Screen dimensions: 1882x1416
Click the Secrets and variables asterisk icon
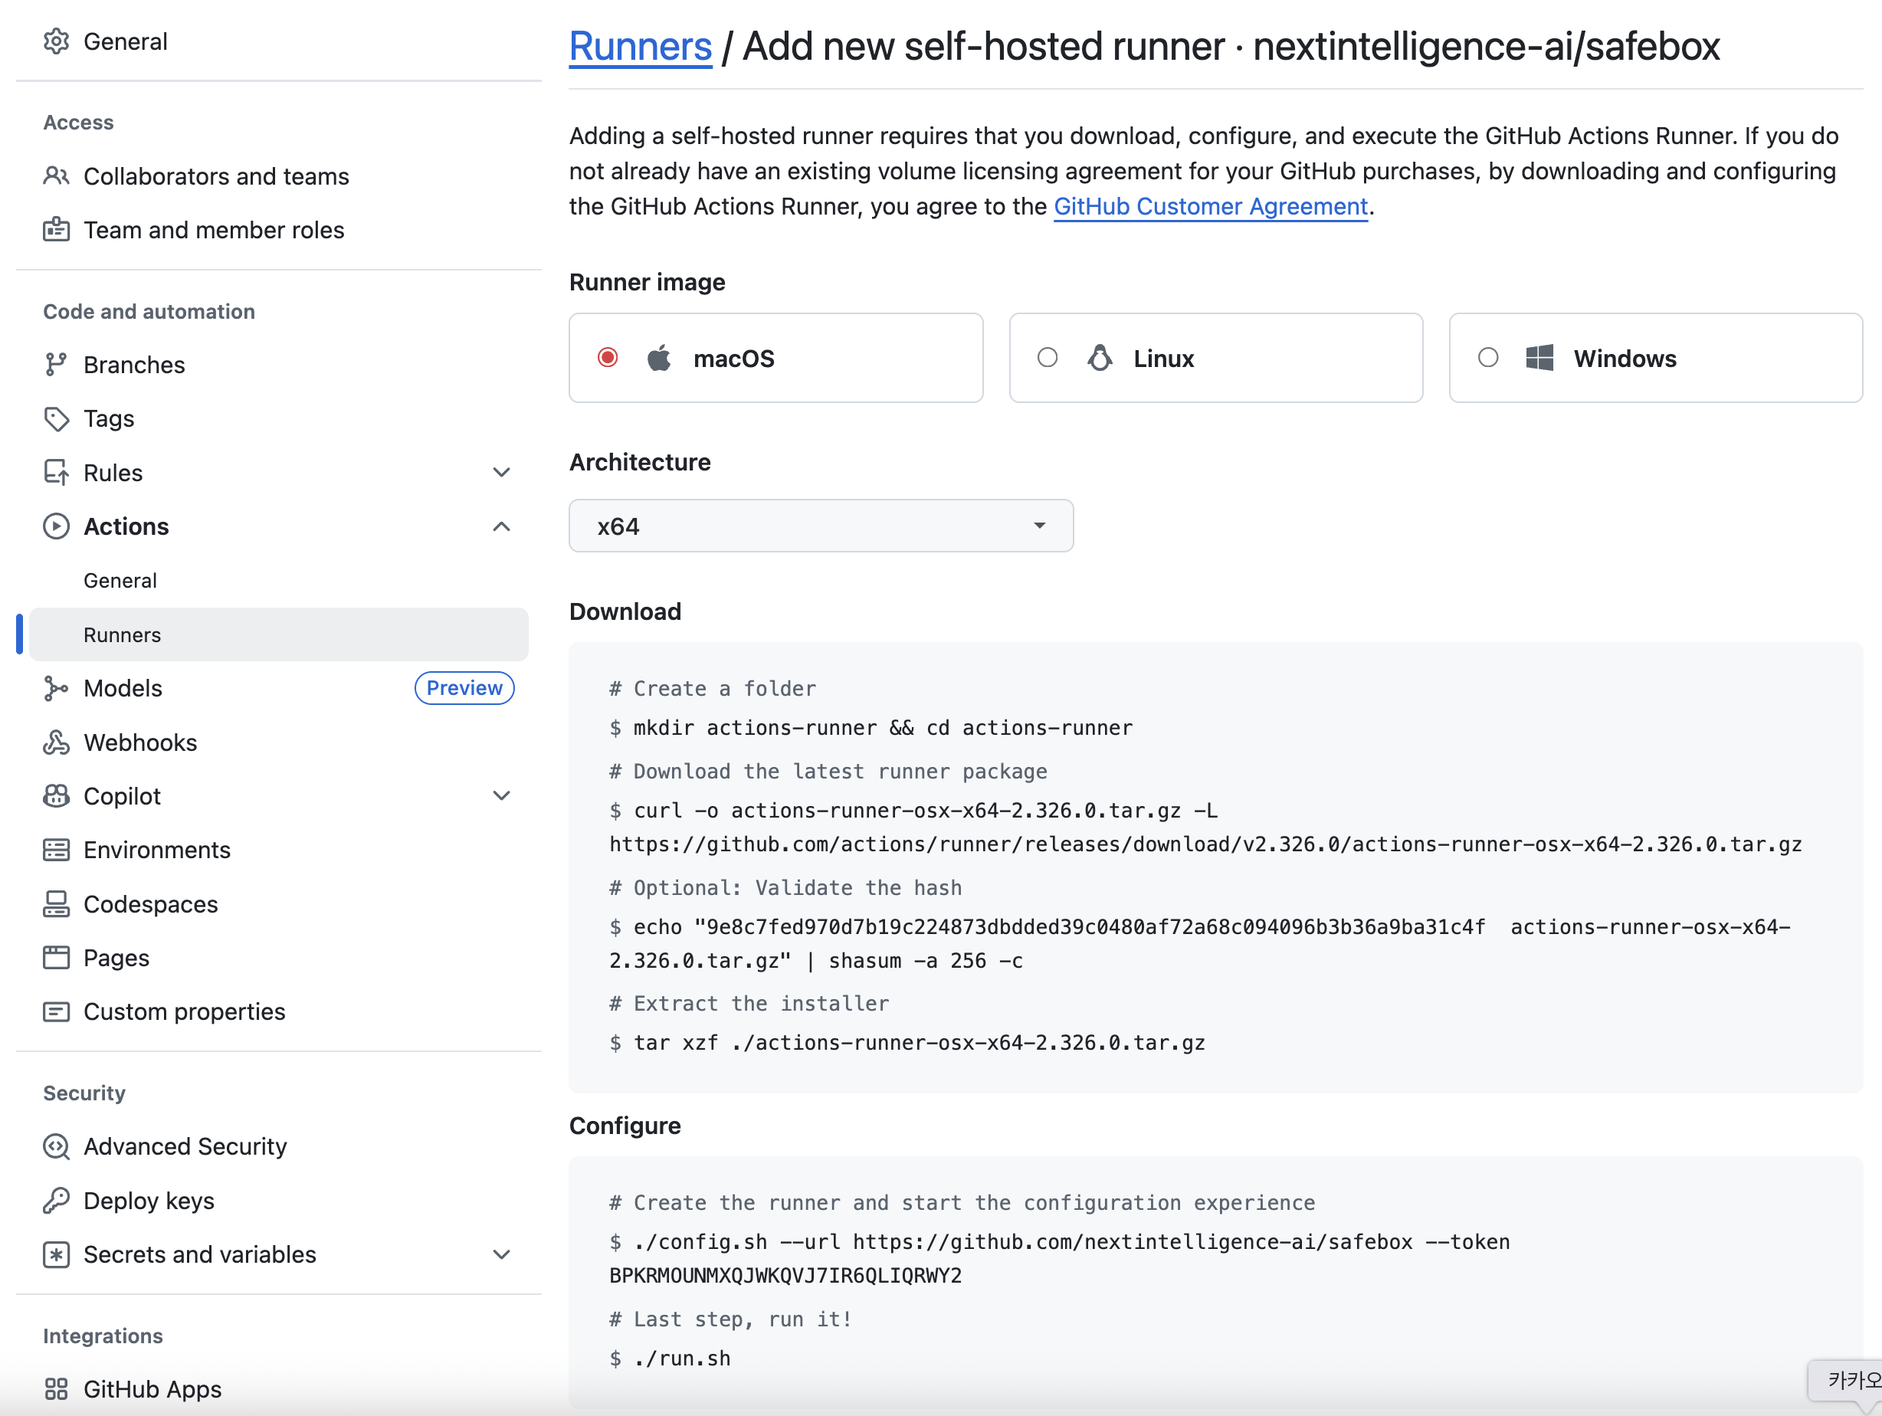coord(56,1254)
